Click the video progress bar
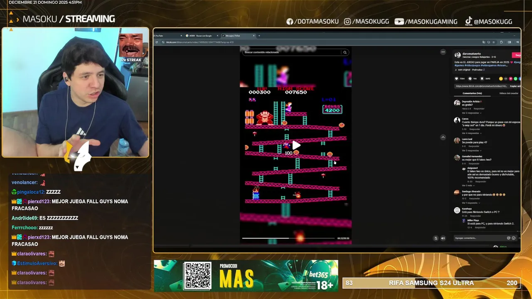Viewport: 532px width, 299px height. (288, 238)
